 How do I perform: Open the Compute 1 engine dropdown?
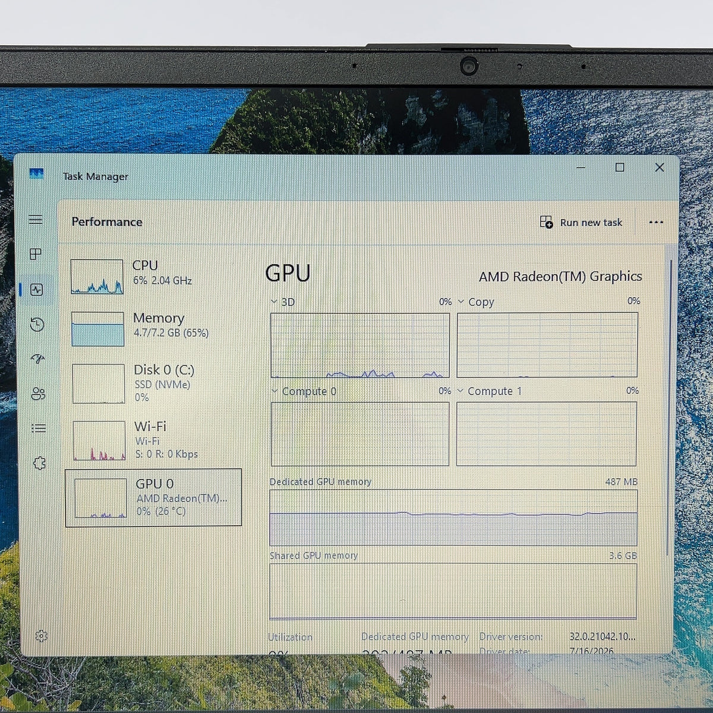[x=460, y=391]
